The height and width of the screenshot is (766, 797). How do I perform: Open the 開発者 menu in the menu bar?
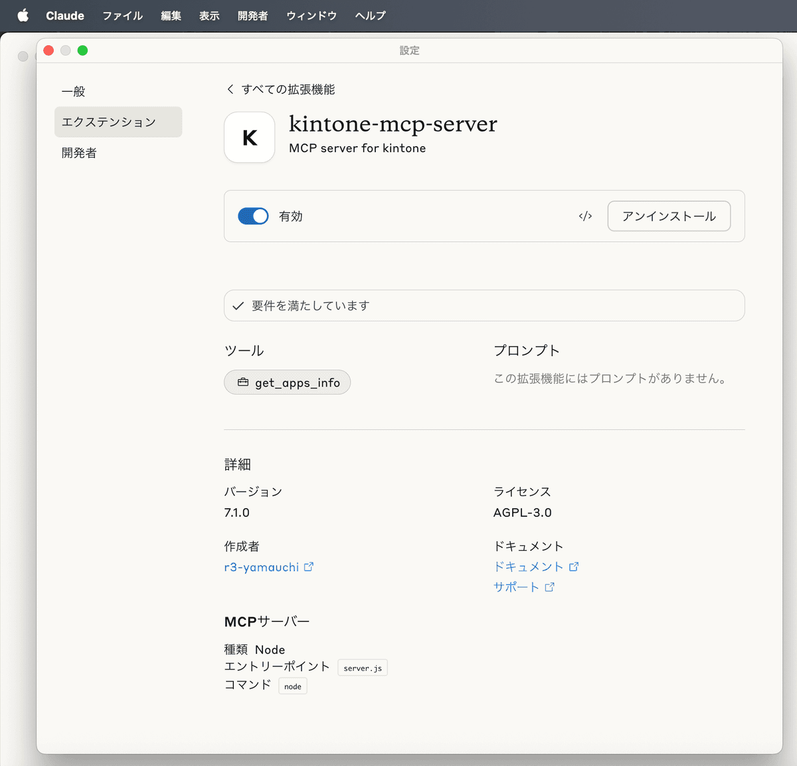[x=253, y=15]
